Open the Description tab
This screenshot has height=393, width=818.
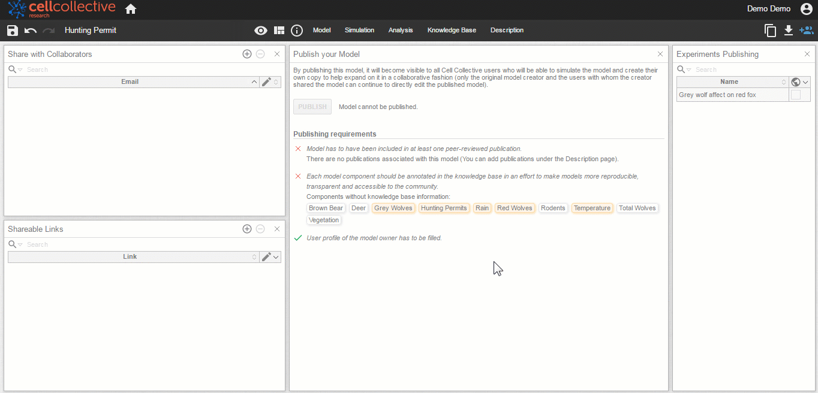coord(507,30)
